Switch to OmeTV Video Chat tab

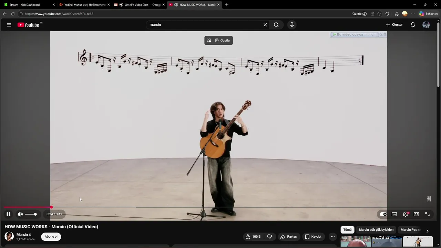click(x=140, y=5)
